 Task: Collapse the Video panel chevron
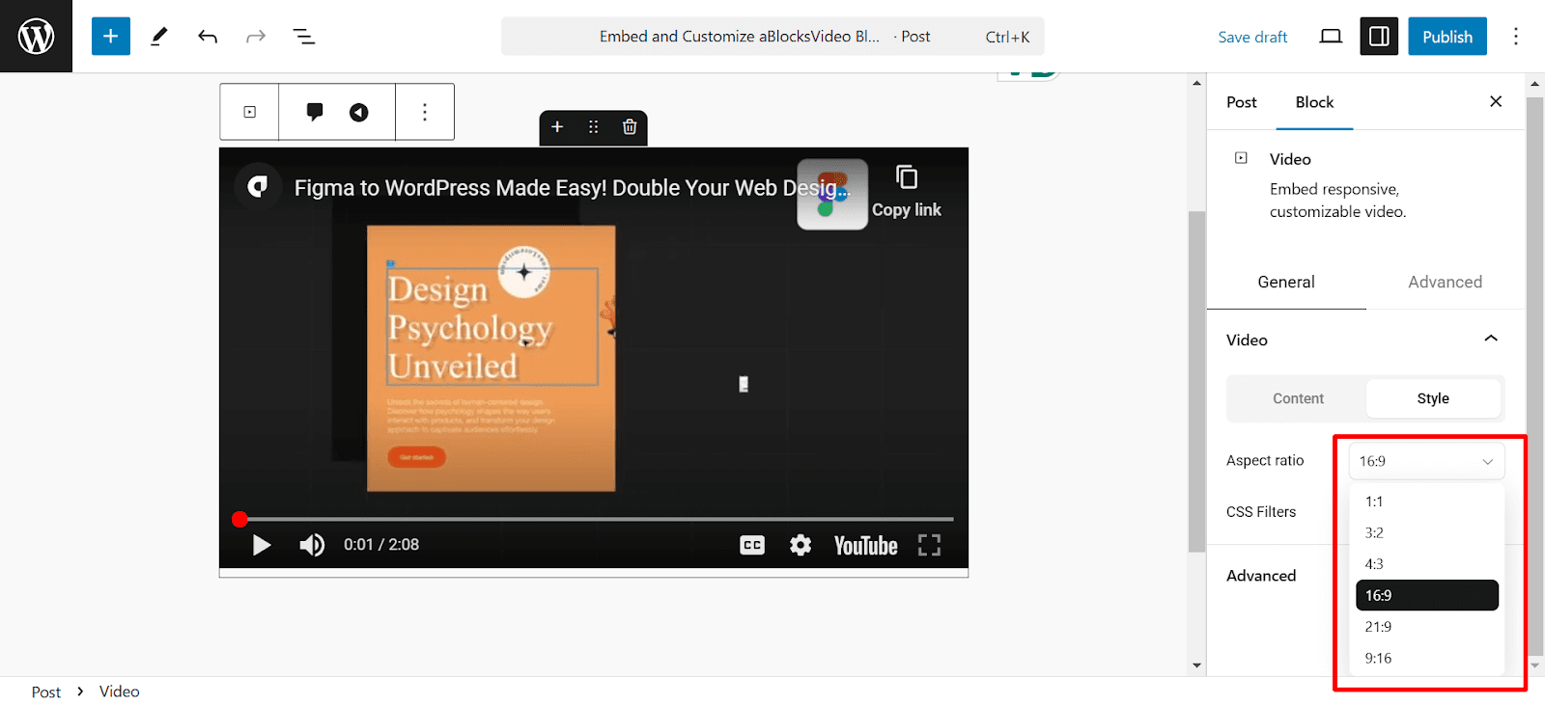(x=1491, y=339)
